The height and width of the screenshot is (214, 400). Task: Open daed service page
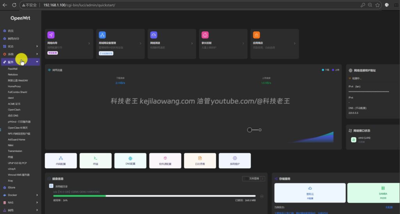(11, 98)
